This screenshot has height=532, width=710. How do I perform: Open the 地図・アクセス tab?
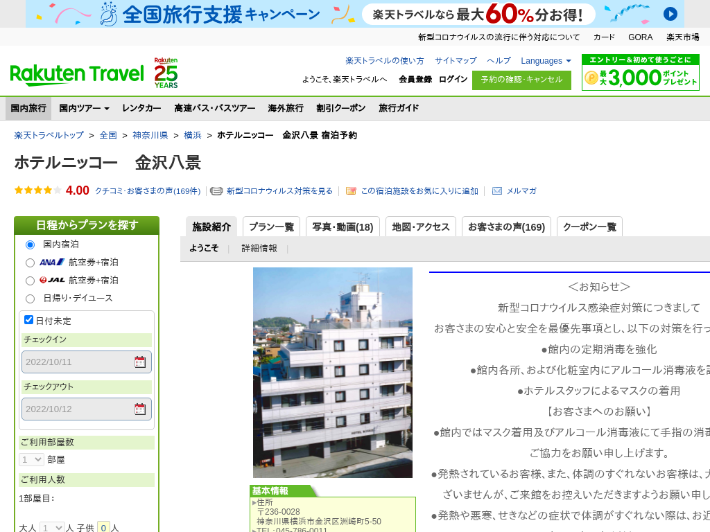(x=421, y=227)
